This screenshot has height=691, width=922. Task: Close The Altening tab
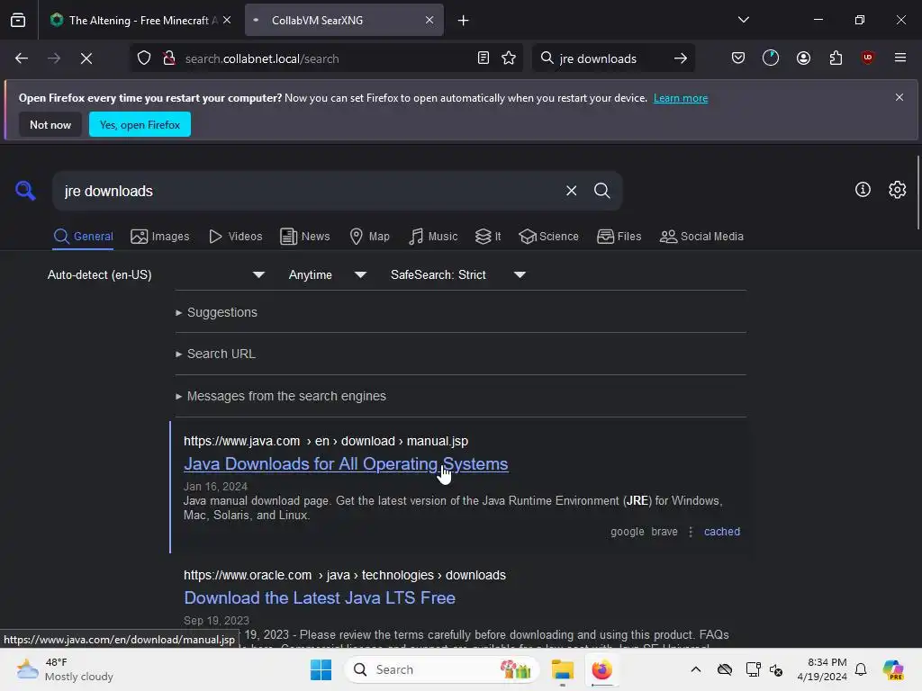pyautogui.click(x=227, y=20)
